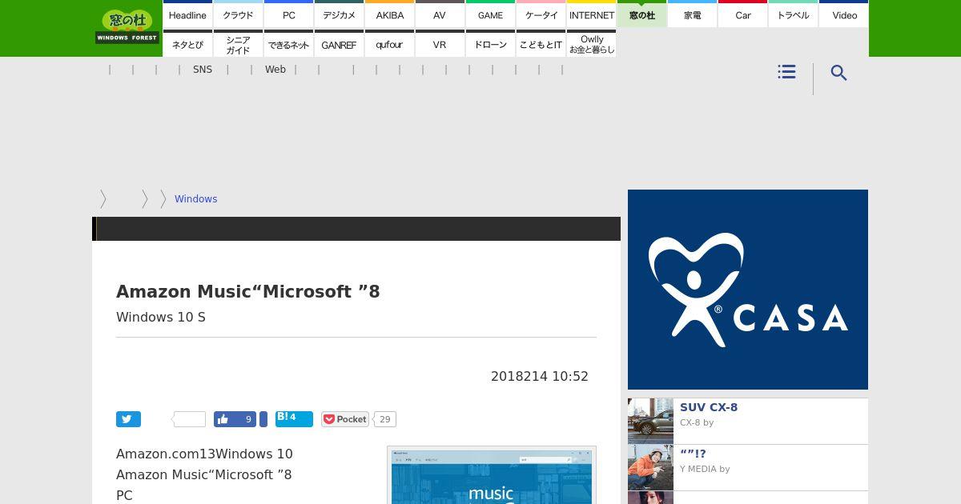961x504 pixels.
Task: Click the SNS category link
Action: [x=203, y=70]
